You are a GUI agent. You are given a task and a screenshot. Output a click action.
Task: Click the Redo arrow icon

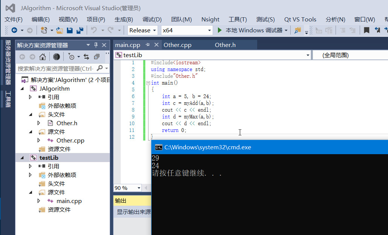pyautogui.click(x=110, y=30)
